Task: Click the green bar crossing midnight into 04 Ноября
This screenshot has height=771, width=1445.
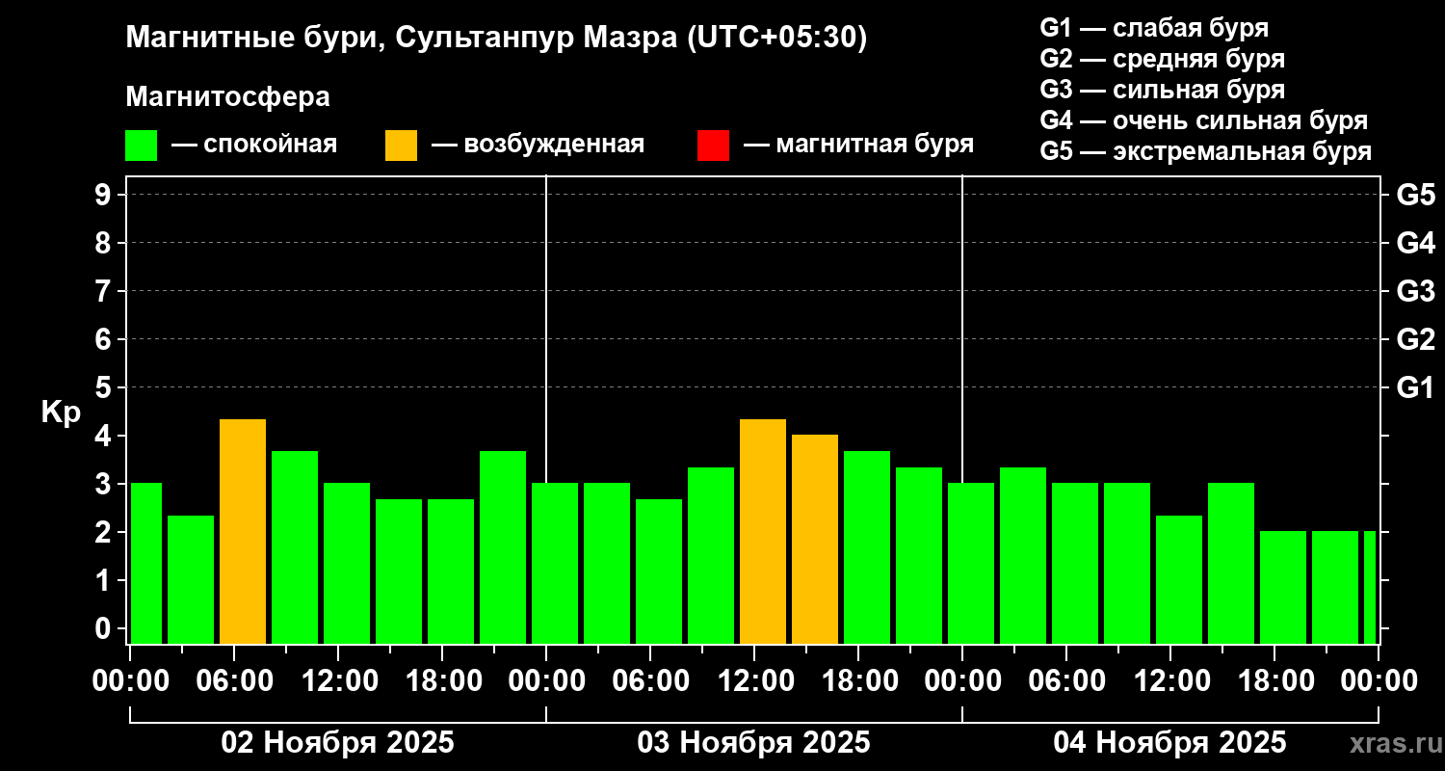Action: pos(971,563)
